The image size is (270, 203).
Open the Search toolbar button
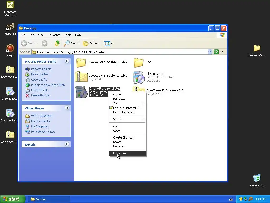pyautogui.click(x=72, y=43)
